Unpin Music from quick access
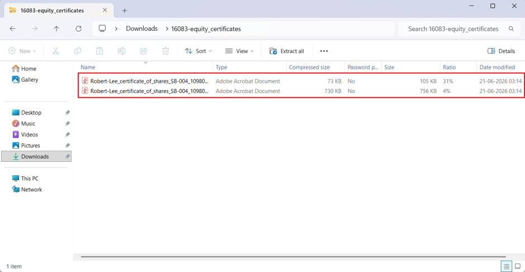Screen dimensions: 525x272 (x=67, y=124)
